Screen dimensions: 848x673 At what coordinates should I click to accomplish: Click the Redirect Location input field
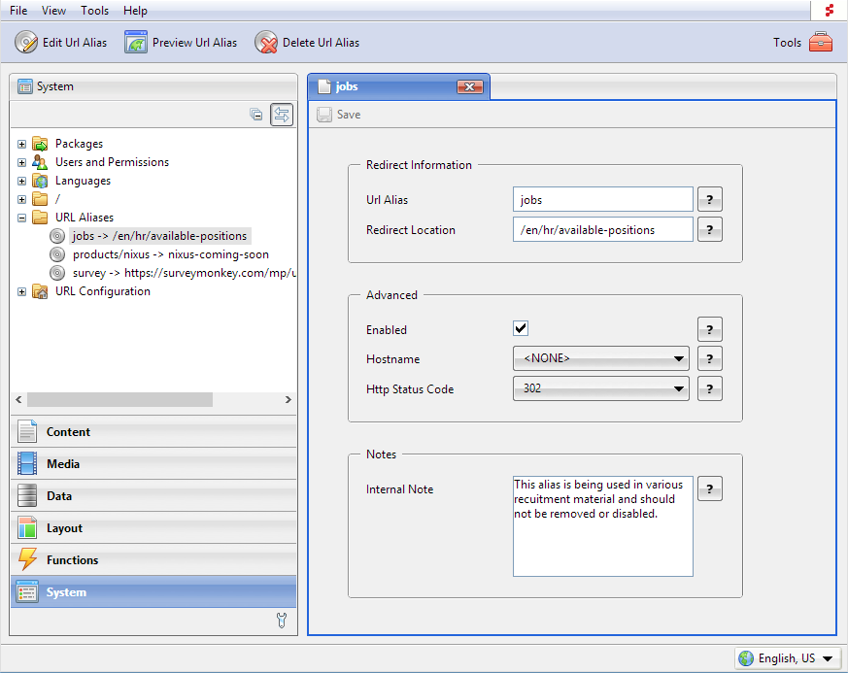click(602, 230)
